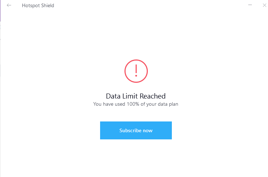The width and height of the screenshot is (268, 177).
Task: Click the word Subscribe on blue button
Action: (x=130, y=130)
